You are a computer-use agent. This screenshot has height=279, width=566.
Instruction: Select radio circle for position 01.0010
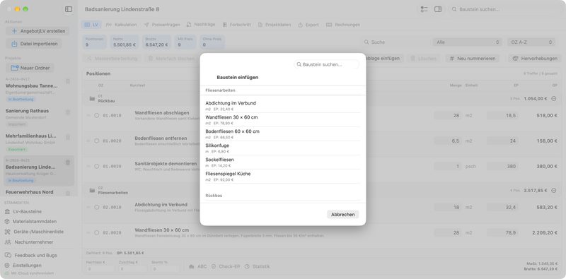point(96,115)
